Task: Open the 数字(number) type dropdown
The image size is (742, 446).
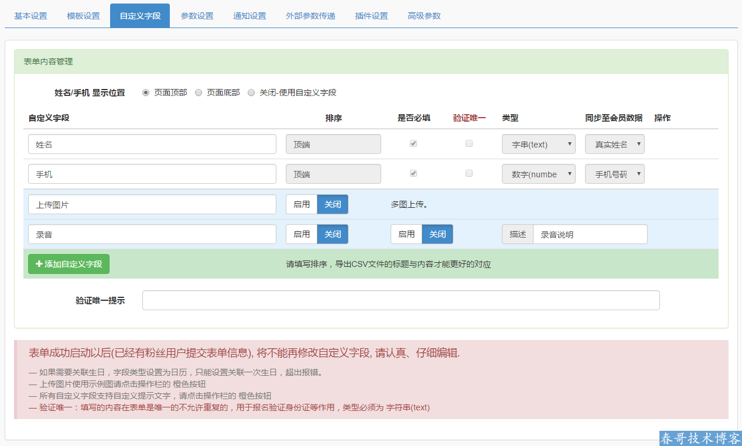Action: click(539, 174)
